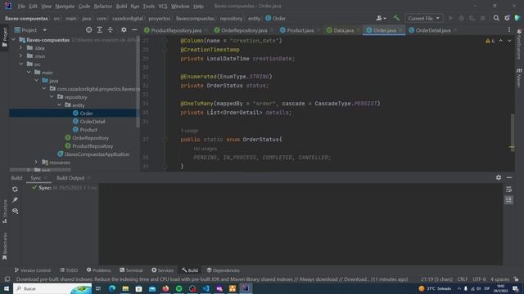This screenshot has width=524, height=294.
Task: Open the Services tool window
Action: click(162, 270)
